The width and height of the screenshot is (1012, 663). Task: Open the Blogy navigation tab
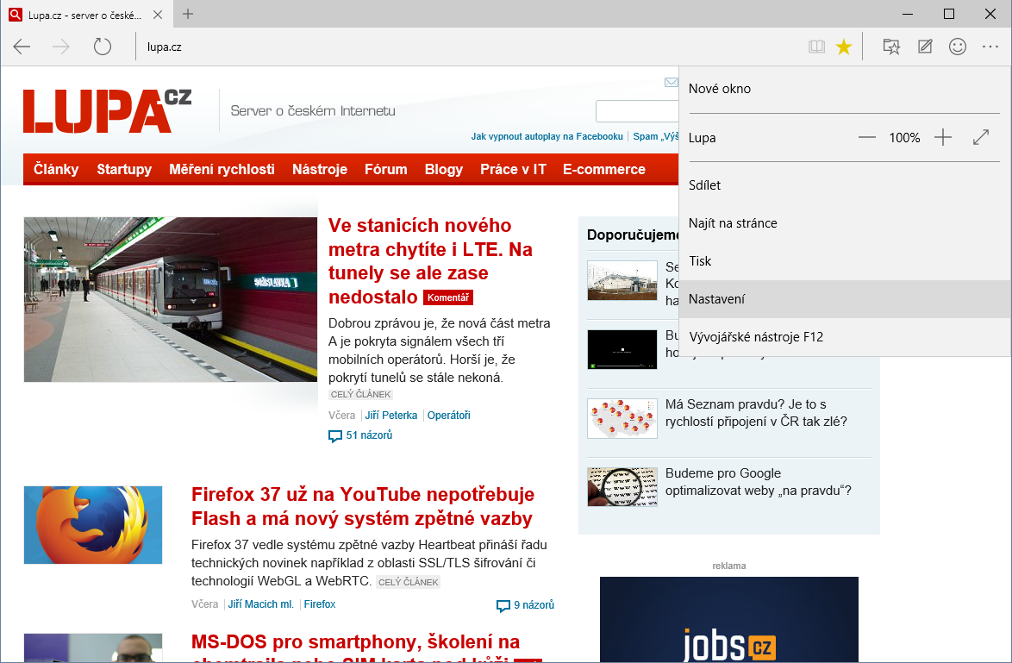coord(443,169)
